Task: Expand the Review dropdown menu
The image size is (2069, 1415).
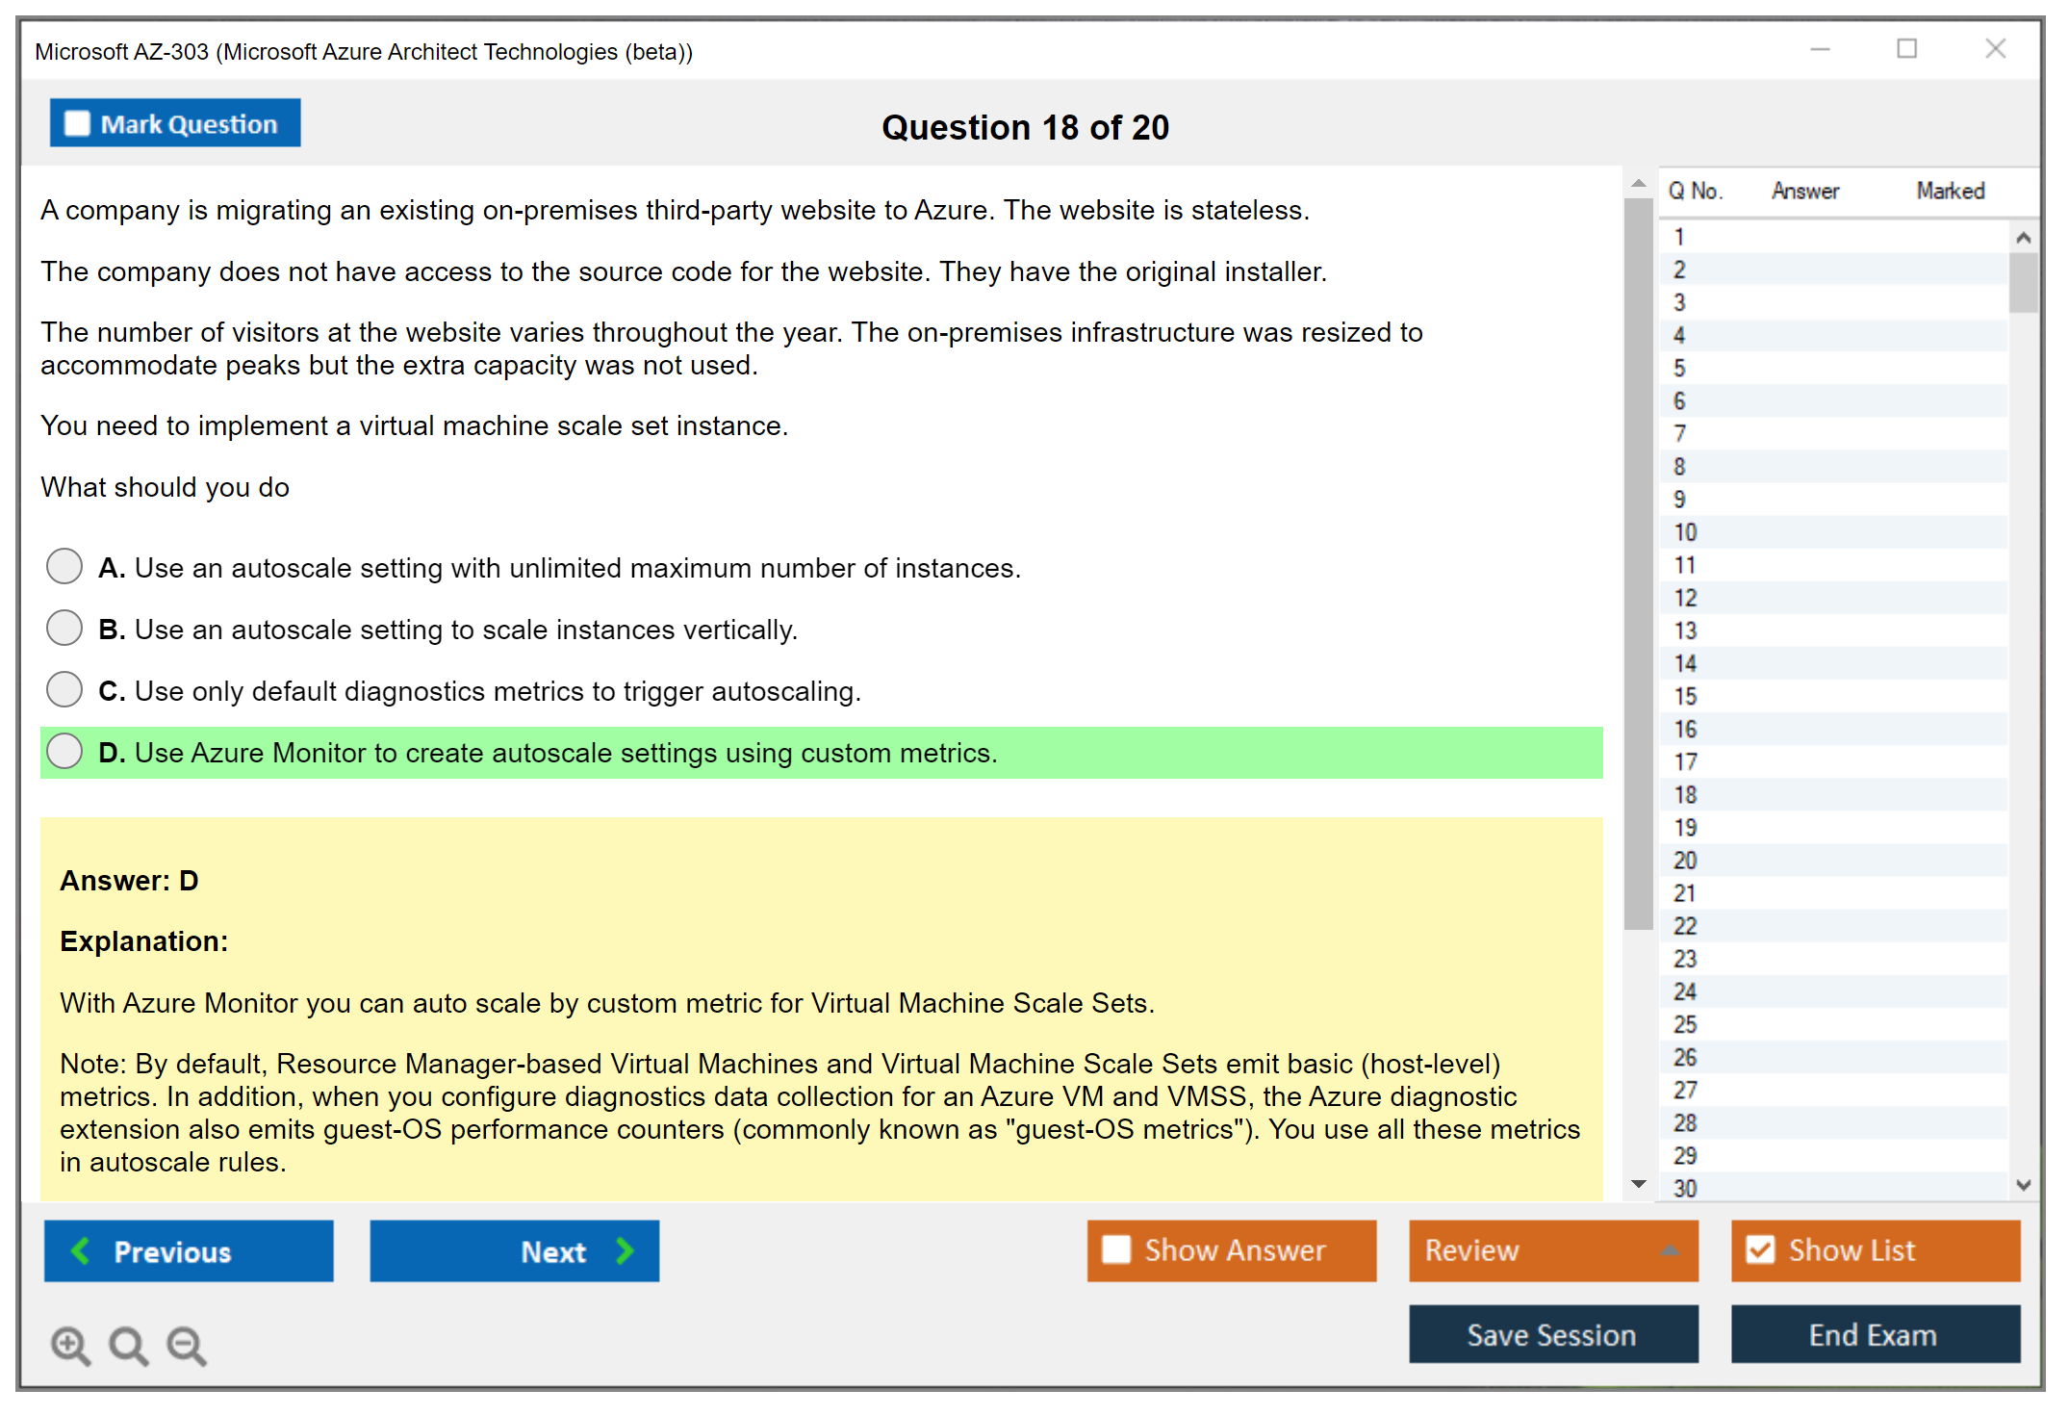Action: pos(1670,1250)
